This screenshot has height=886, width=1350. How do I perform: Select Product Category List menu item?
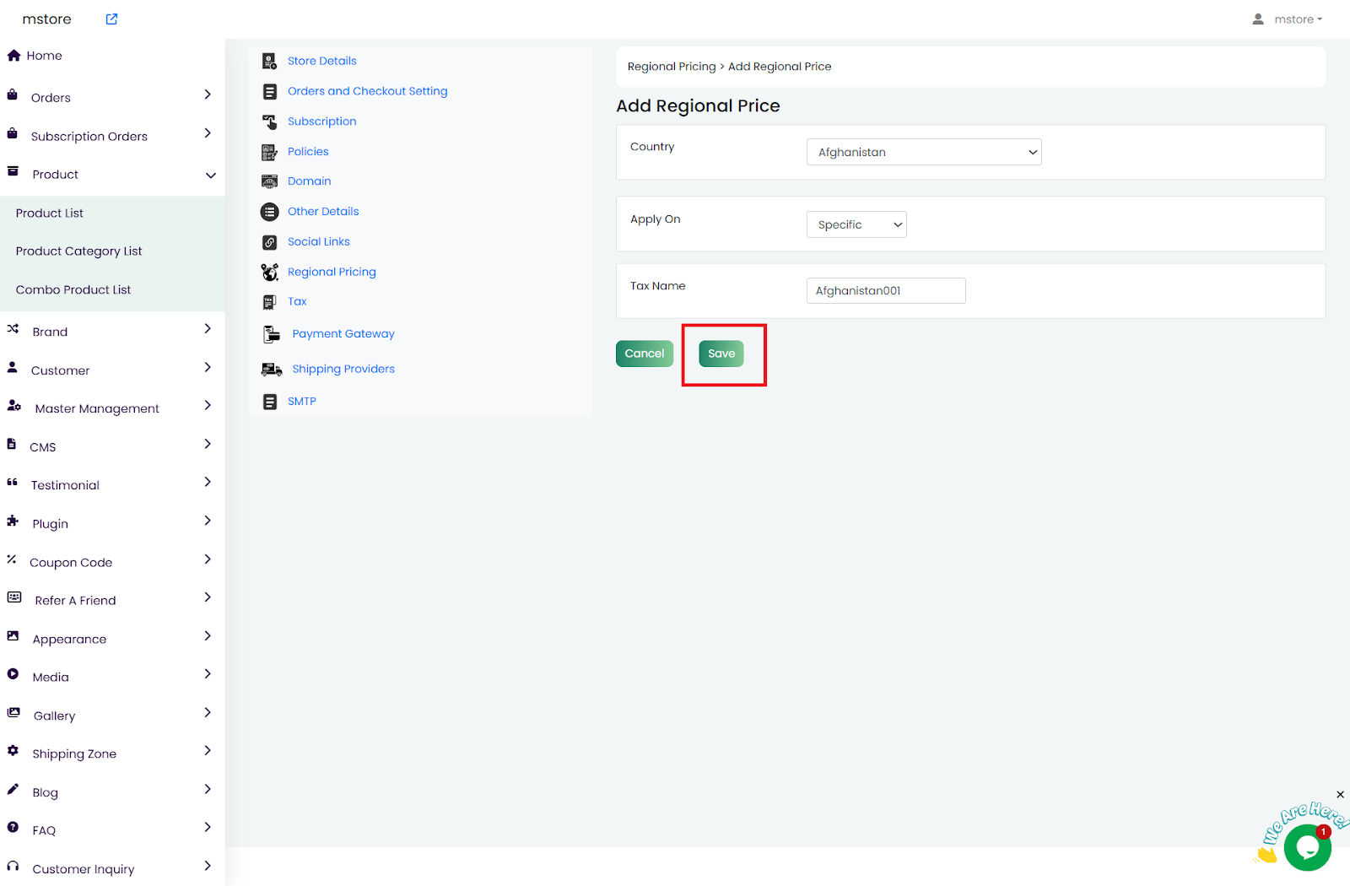pos(78,251)
